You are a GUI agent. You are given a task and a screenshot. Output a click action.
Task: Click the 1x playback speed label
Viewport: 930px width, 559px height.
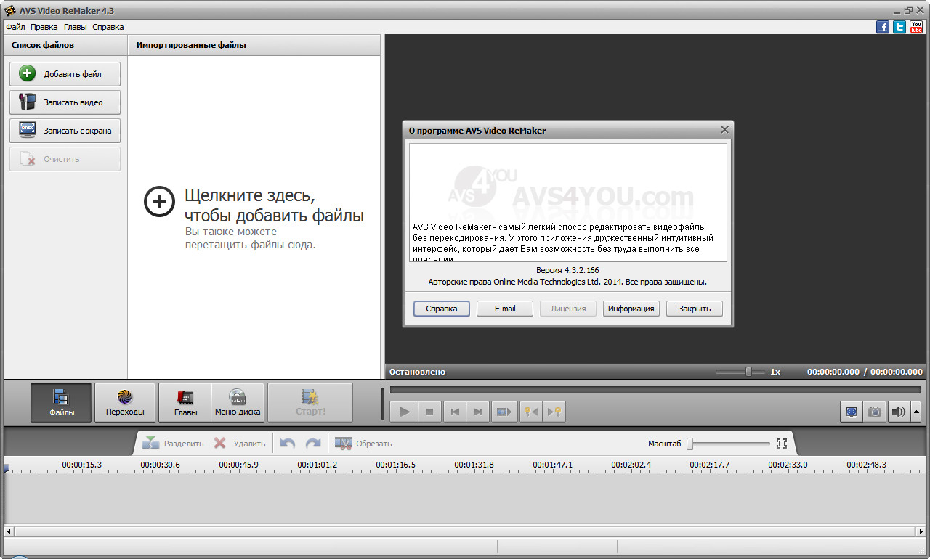775,372
